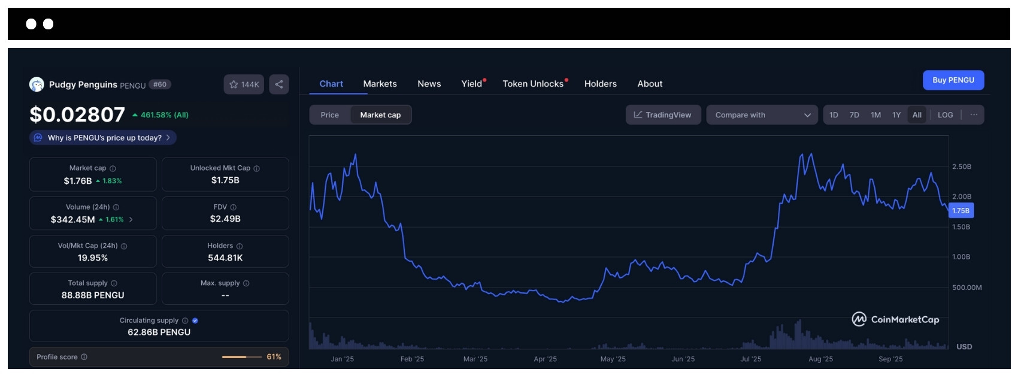The height and width of the screenshot is (375, 1018).
Task: Click the verified circulating supply badge
Action: coord(195,320)
